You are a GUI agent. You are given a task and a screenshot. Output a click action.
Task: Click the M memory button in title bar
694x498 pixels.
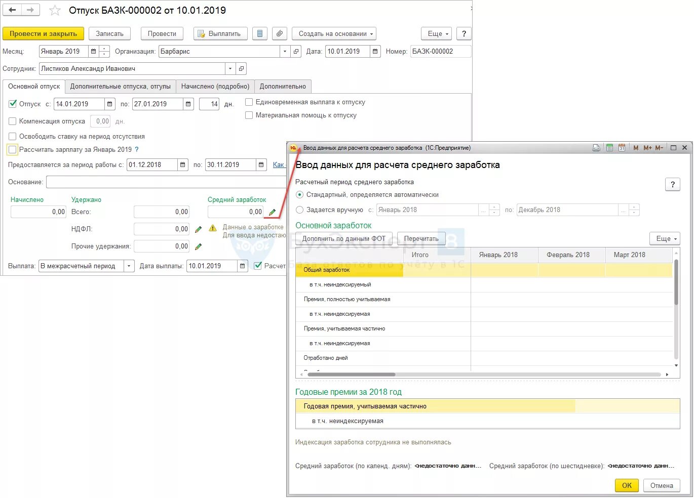pos(636,148)
